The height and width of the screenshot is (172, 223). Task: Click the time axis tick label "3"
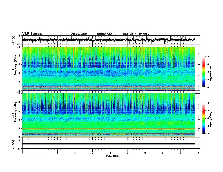click(75, 153)
